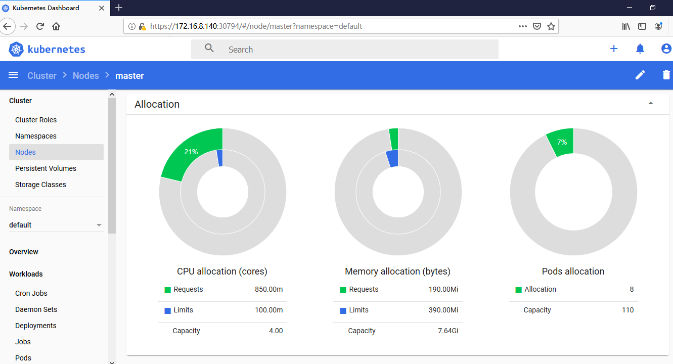Open Storage Classes in sidebar
This screenshot has height=364, width=673.
point(40,185)
